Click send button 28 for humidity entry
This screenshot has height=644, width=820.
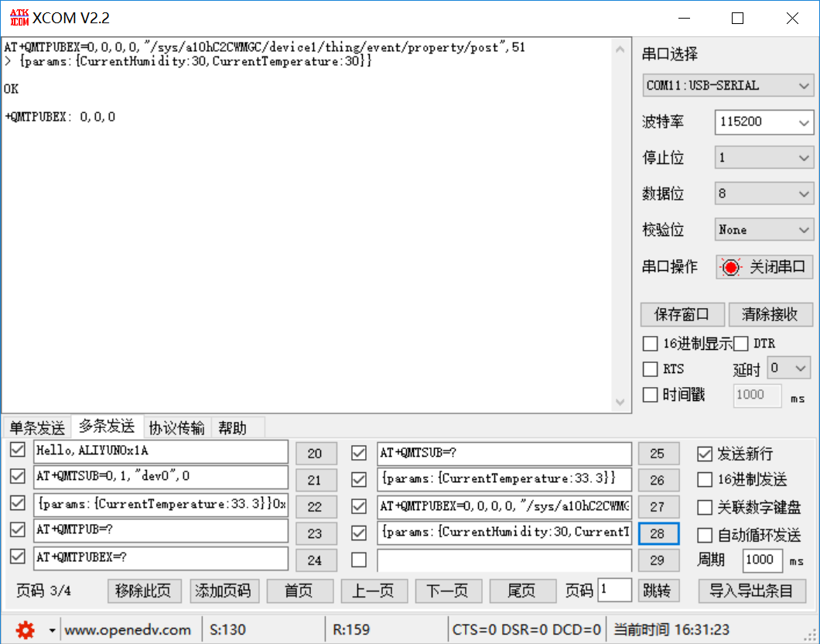coord(658,533)
